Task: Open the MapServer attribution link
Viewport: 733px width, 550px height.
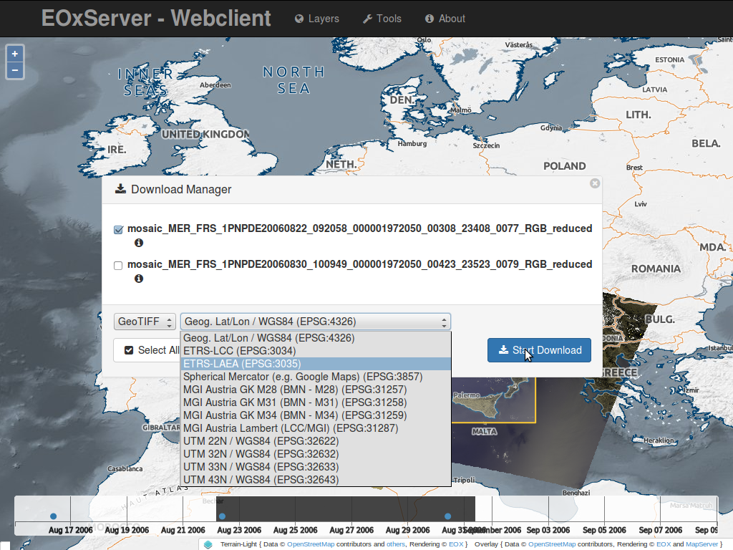Action: pyautogui.click(x=702, y=544)
